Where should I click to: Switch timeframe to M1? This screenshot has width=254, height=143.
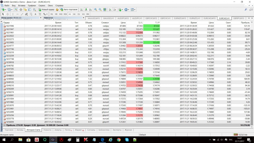tap(52, 14)
